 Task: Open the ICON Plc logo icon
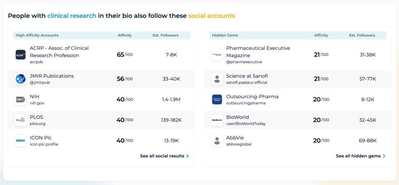(x=21, y=141)
